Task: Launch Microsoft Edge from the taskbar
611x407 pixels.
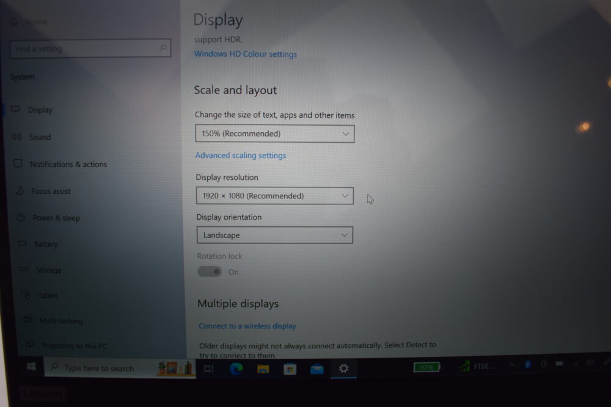Action: [x=236, y=369]
